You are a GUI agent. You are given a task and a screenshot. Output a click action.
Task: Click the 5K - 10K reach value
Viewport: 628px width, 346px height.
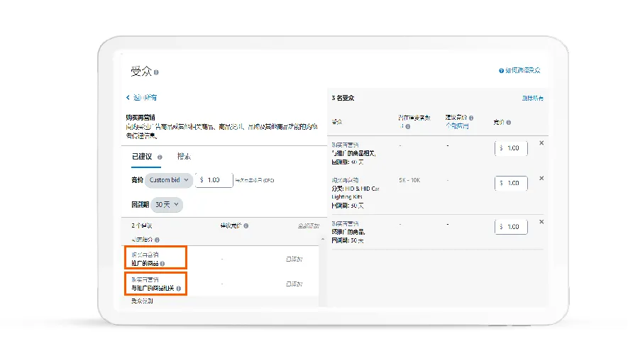(x=409, y=180)
